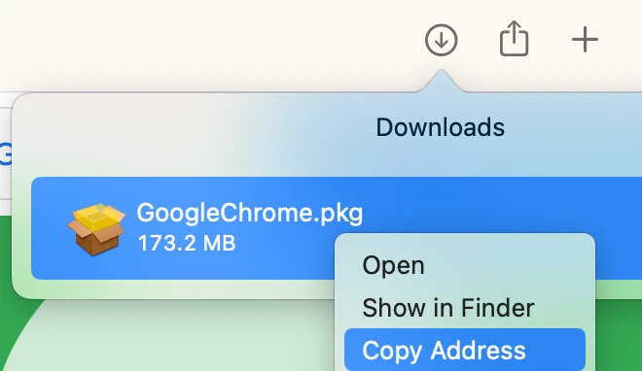Viewport: 642px width, 371px height.
Task: Select Show in Finder menu entry
Action: 447,308
